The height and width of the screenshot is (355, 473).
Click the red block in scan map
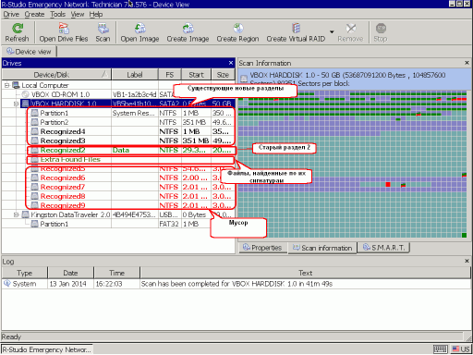pyautogui.click(x=388, y=184)
